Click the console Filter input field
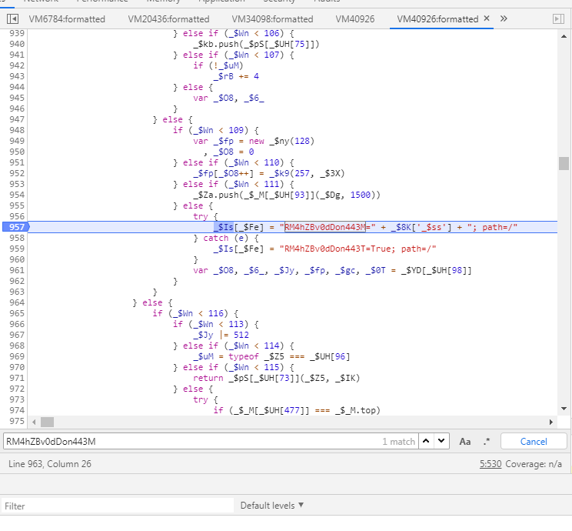 [x=115, y=506]
